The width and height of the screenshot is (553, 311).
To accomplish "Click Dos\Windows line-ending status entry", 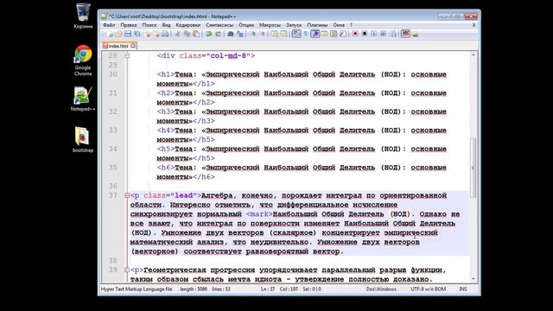I will tap(381, 289).
